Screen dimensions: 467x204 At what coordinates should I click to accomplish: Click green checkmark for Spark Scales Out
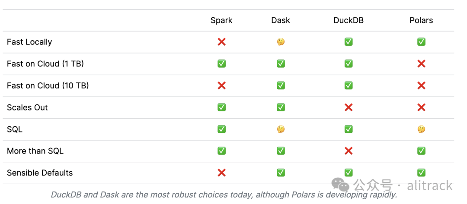coord(221,107)
